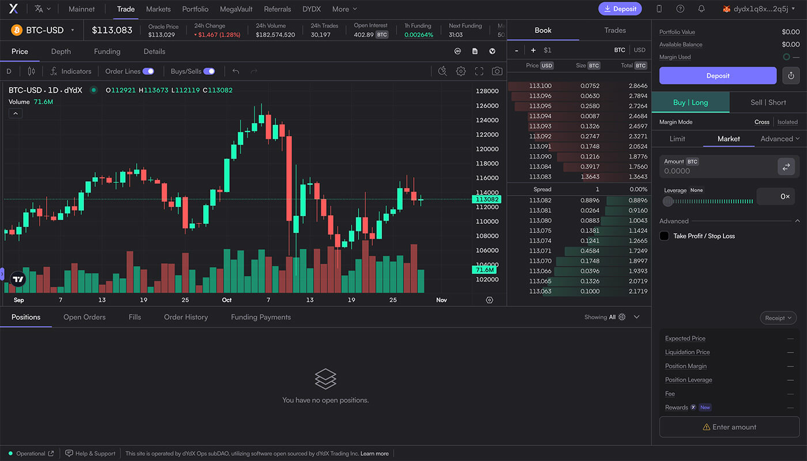Click the Deposit button in top header
807x461 pixels.
tap(620, 9)
